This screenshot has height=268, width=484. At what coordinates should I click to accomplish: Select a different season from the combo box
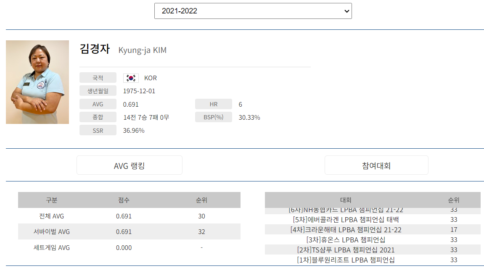click(x=253, y=11)
